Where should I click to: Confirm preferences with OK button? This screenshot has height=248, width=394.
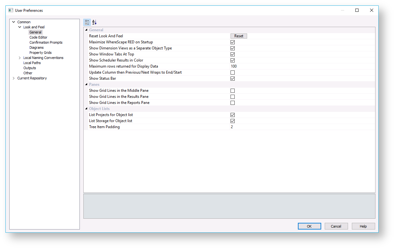pyautogui.click(x=309, y=226)
